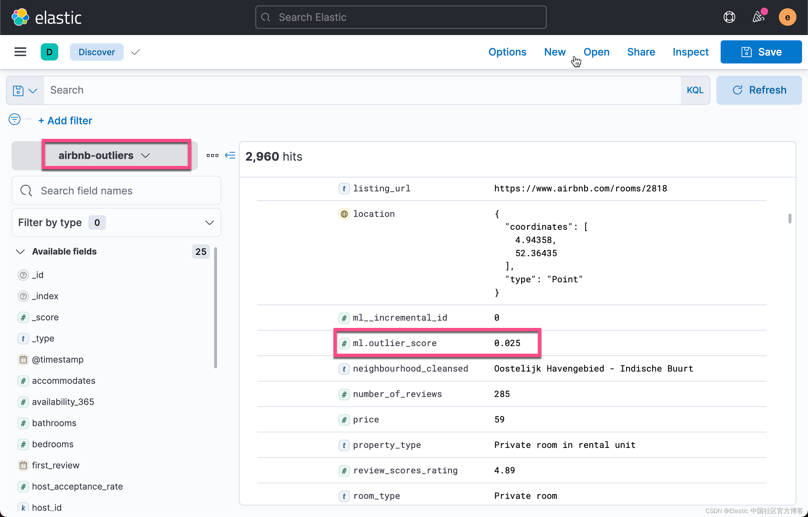This screenshot has height=517, width=808.
Task: Click the _type text type icon
Action: point(23,339)
